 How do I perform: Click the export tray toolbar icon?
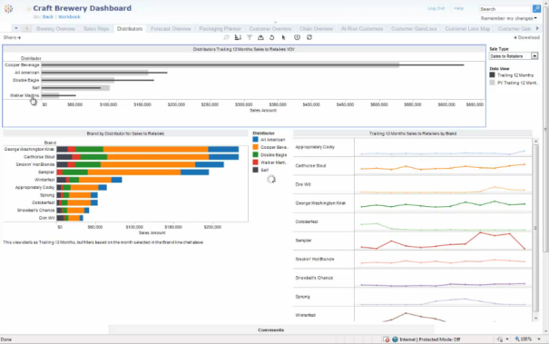coord(260,37)
